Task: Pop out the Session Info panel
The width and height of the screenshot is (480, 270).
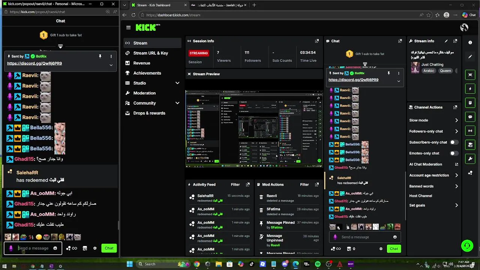Action: point(317,41)
